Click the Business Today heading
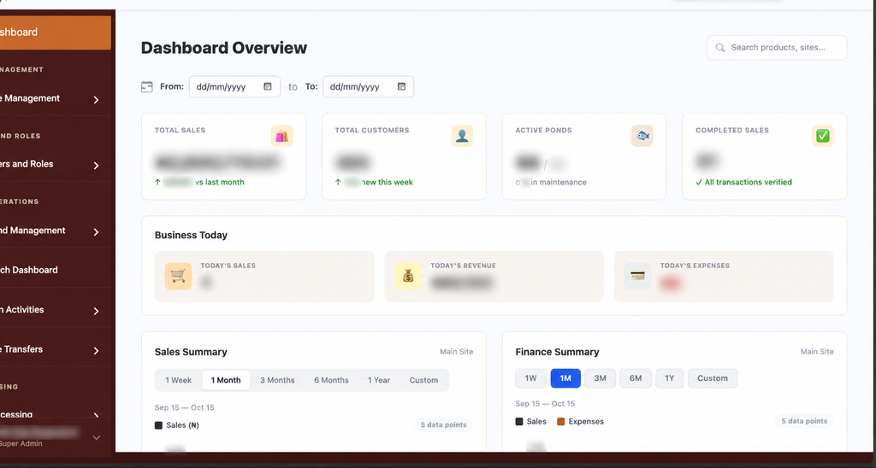Image resolution: width=876 pixels, height=468 pixels. [x=191, y=236]
